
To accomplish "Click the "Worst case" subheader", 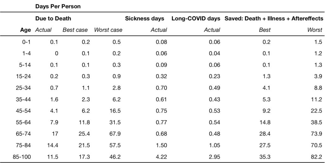I will (108, 30).
